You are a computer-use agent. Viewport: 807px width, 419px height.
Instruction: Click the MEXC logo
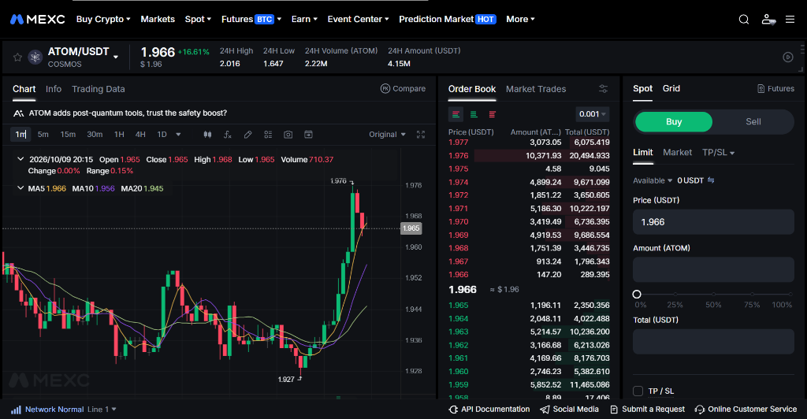(x=38, y=20)
